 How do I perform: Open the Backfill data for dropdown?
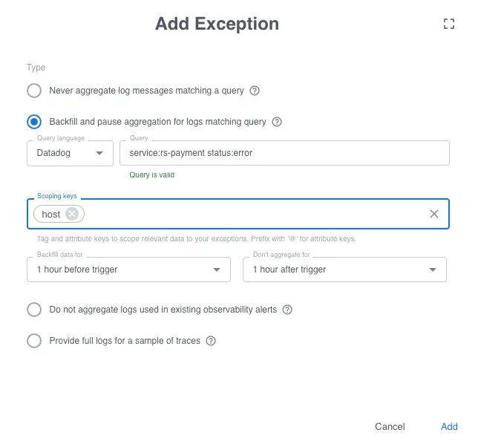point(128,269)
